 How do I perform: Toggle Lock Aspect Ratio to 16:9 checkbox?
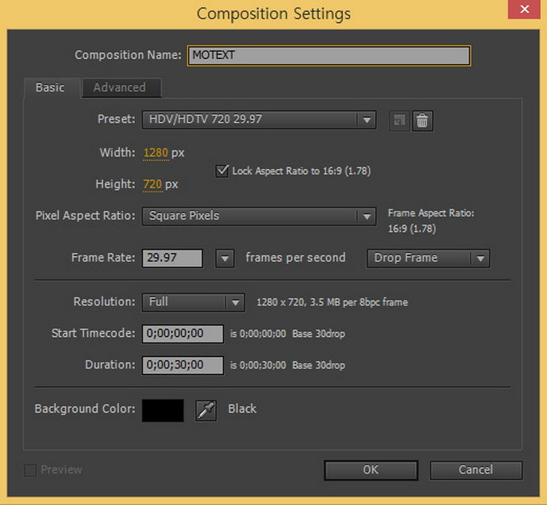[222, 171]
